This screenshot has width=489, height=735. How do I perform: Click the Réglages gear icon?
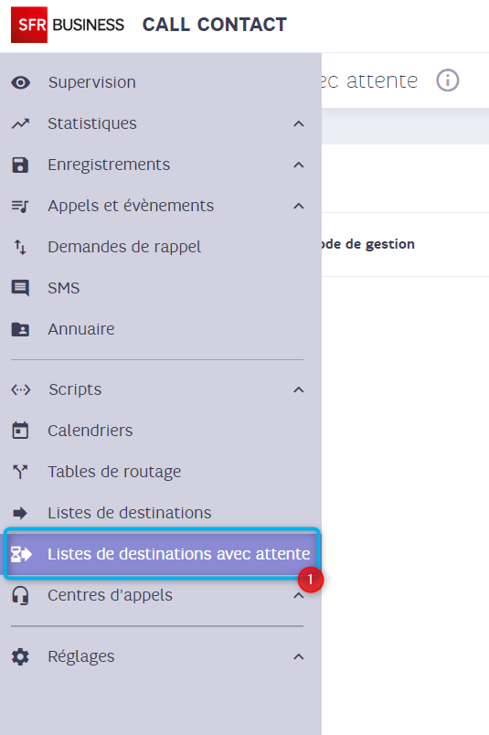(20, 656)
